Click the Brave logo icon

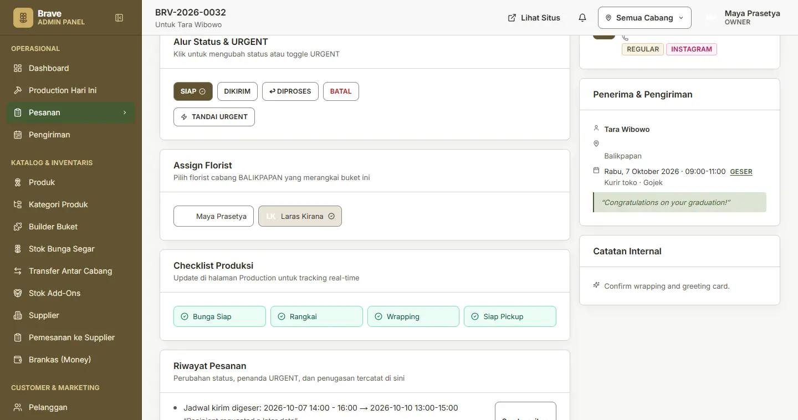point(23,18)
